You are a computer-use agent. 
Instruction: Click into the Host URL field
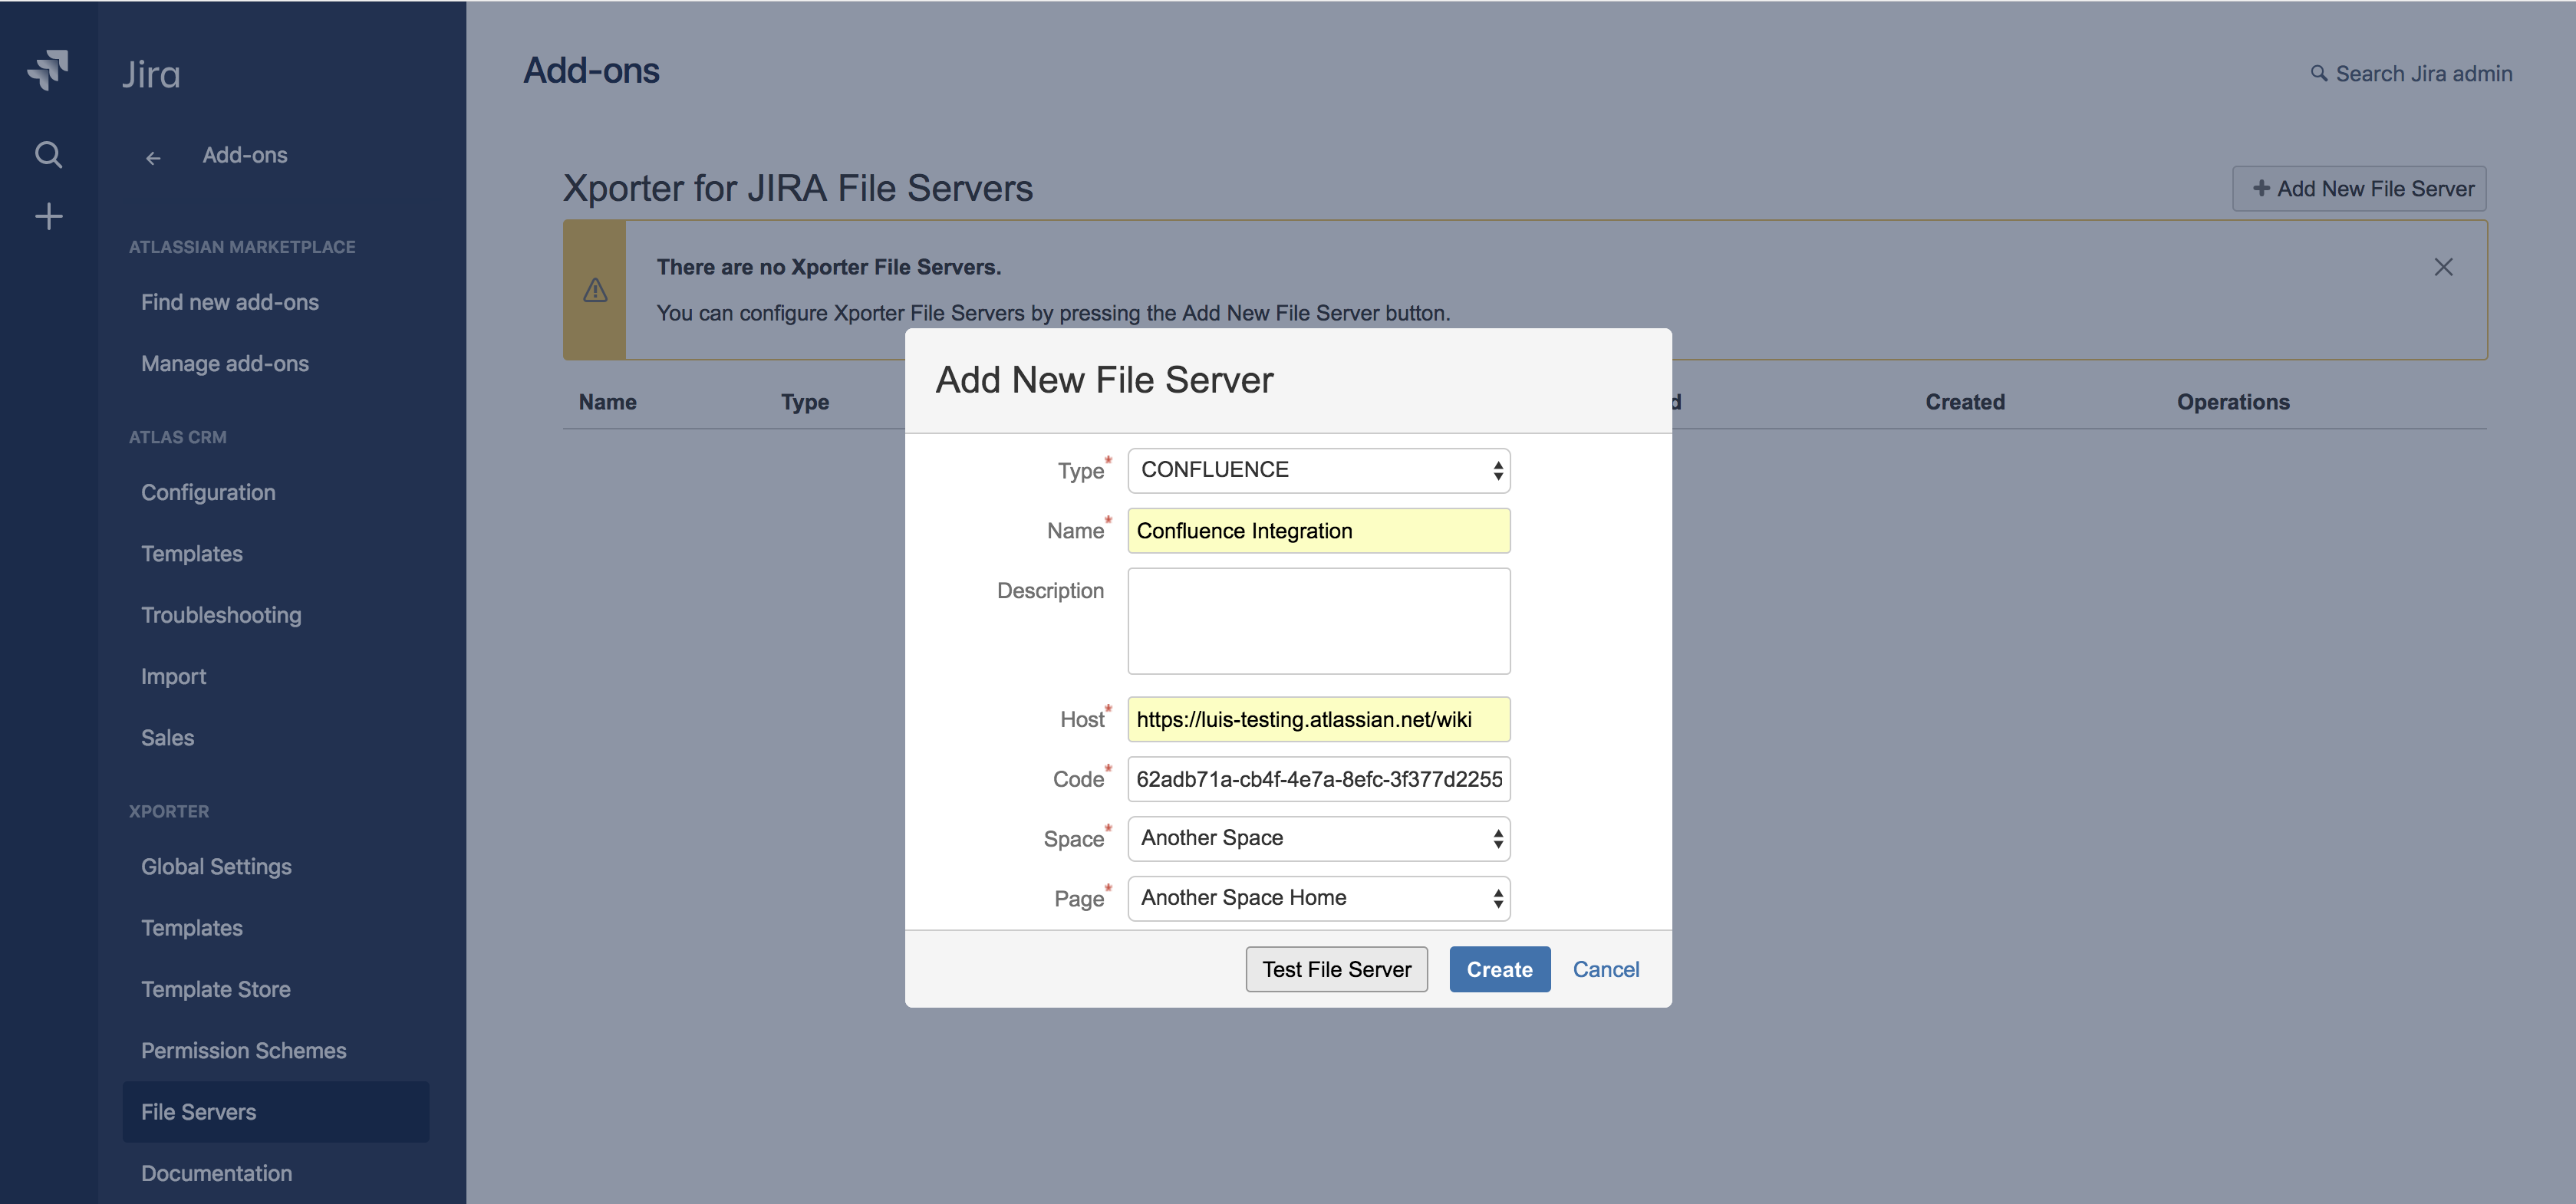click(x=1318, y=719)
